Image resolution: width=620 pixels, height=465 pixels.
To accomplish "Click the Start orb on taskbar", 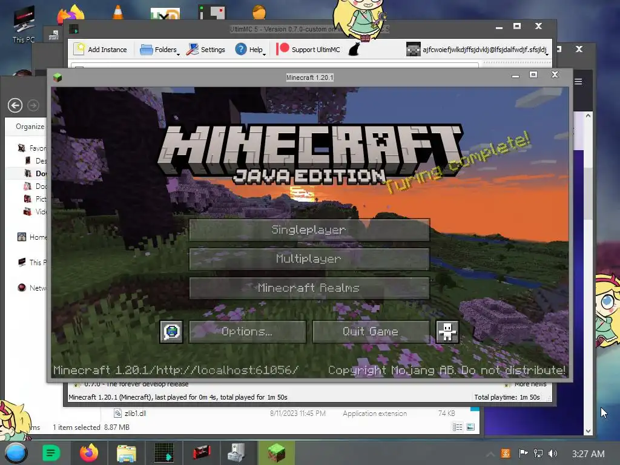I will coord(16,453).
